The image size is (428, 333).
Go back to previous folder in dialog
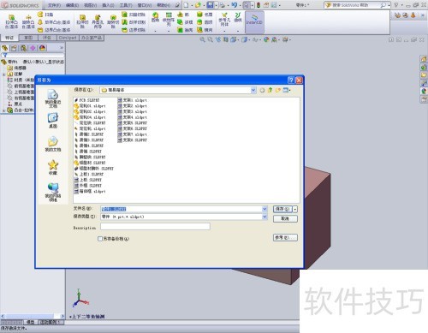[x=262, y=90]
